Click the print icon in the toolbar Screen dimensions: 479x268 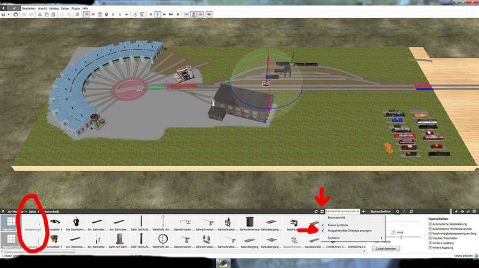(x=15, y=14)
